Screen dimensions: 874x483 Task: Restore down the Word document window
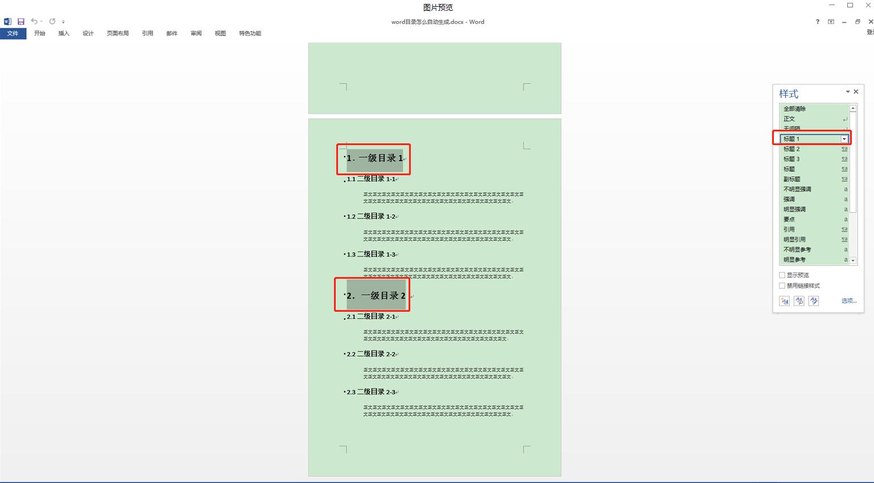(x=857, y=22)
